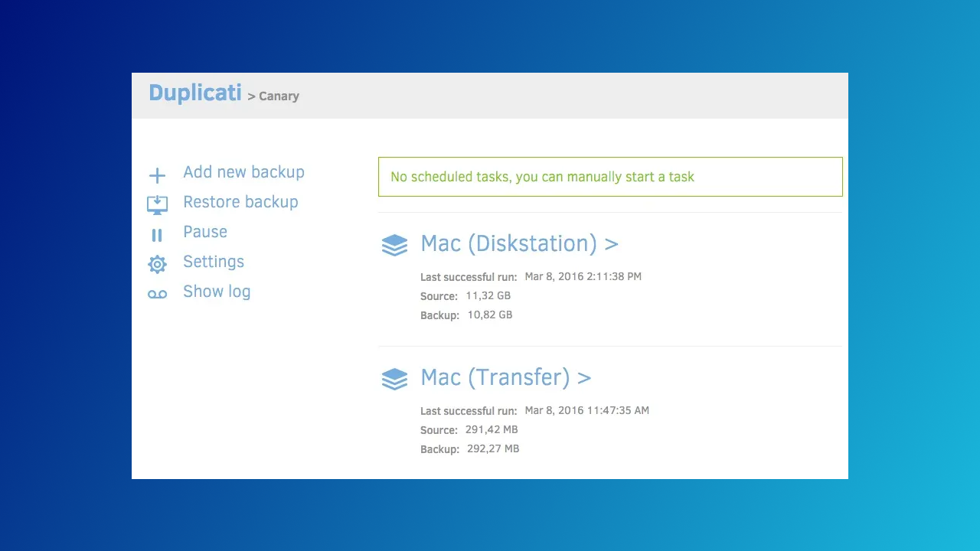Viewport: 980px width, 551px height.
Task: Open "Show log" text link
Action: click(217, 292)
